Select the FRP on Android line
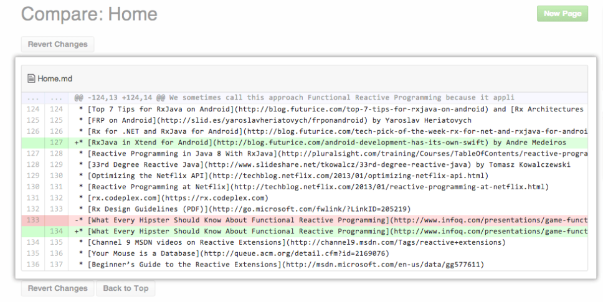Screen dimensions: 603x302 305,120
